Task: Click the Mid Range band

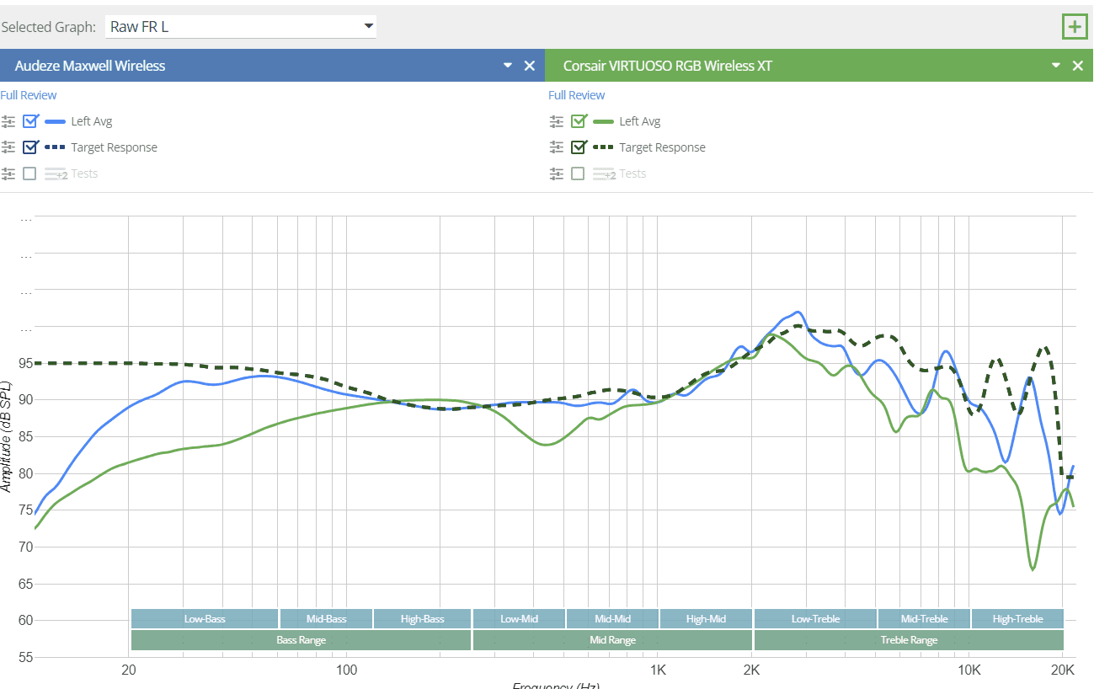Action: click(612, 640)
